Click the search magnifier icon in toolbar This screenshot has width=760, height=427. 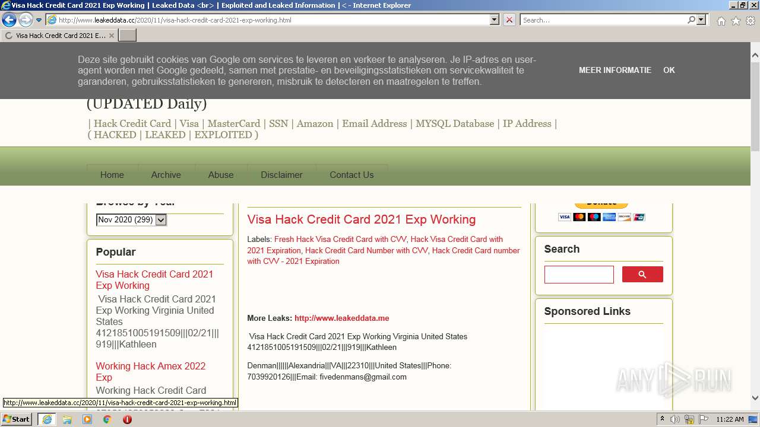point(691,20)
